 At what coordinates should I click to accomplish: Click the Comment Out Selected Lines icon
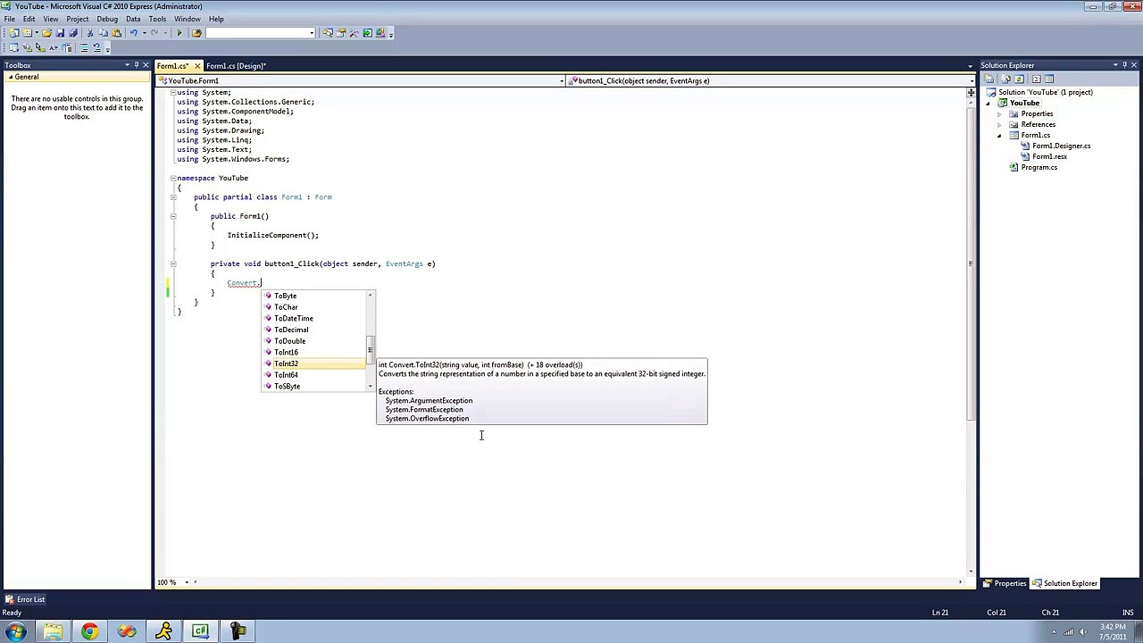[83, 47]
